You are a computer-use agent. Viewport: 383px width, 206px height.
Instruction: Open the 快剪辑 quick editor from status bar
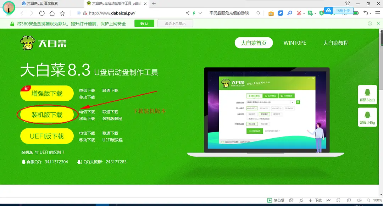[275, 200]
